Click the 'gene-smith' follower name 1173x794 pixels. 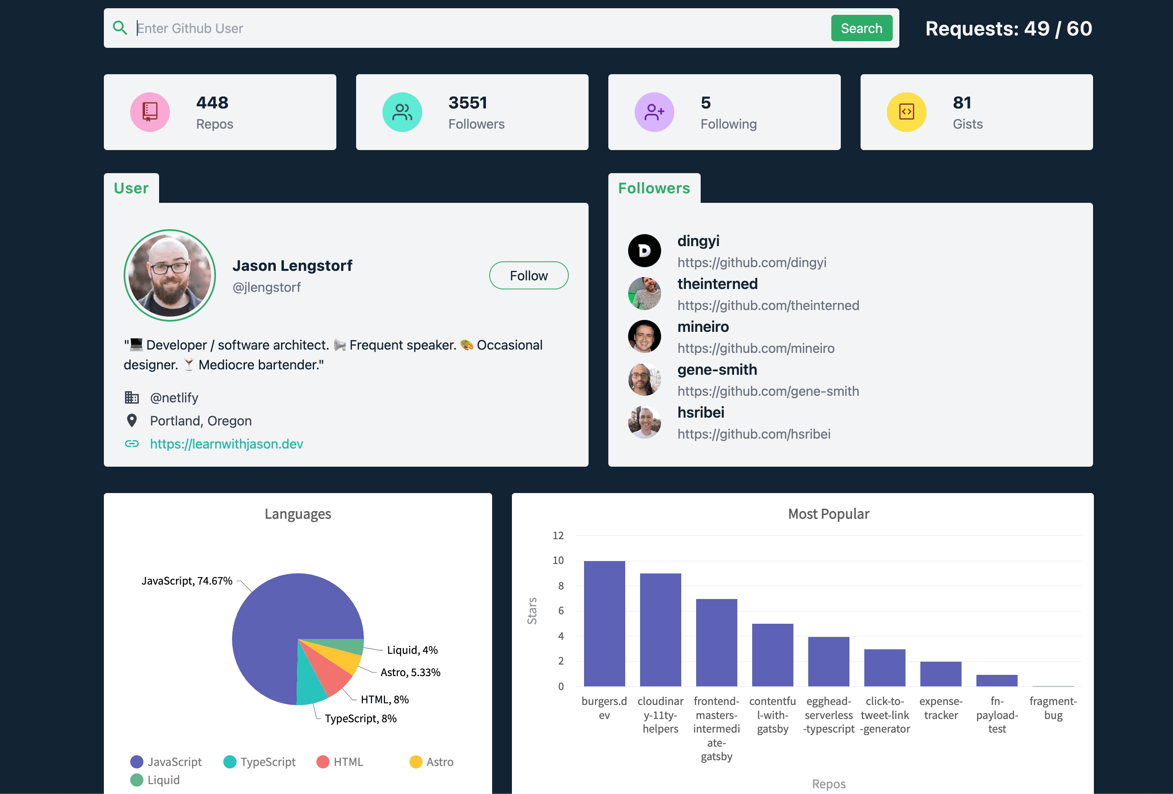717,369
